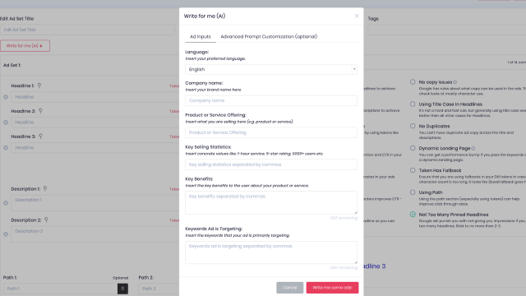
Task: Toggle the Using Path check circle
Action: [413, 192]
